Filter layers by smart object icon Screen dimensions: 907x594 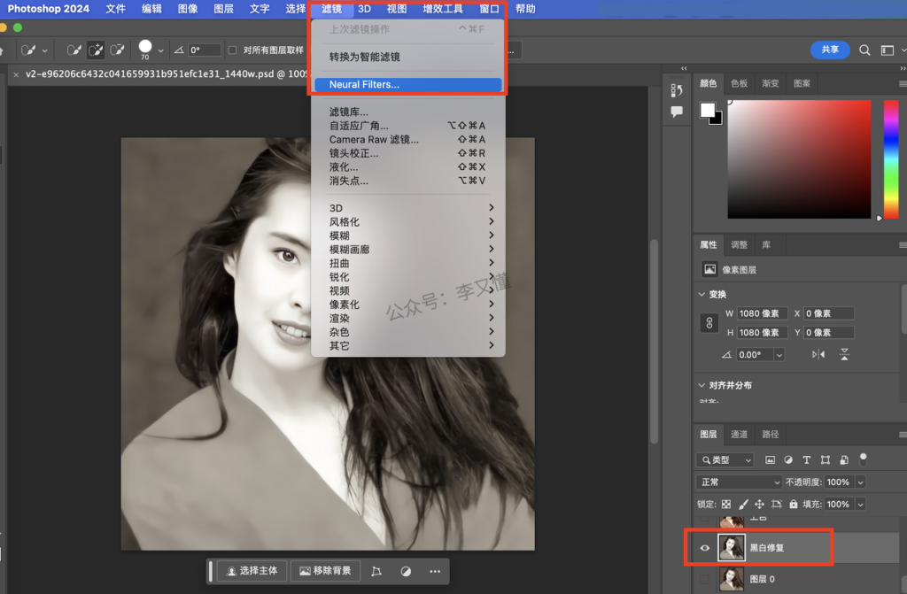click(x=844, y=459)
